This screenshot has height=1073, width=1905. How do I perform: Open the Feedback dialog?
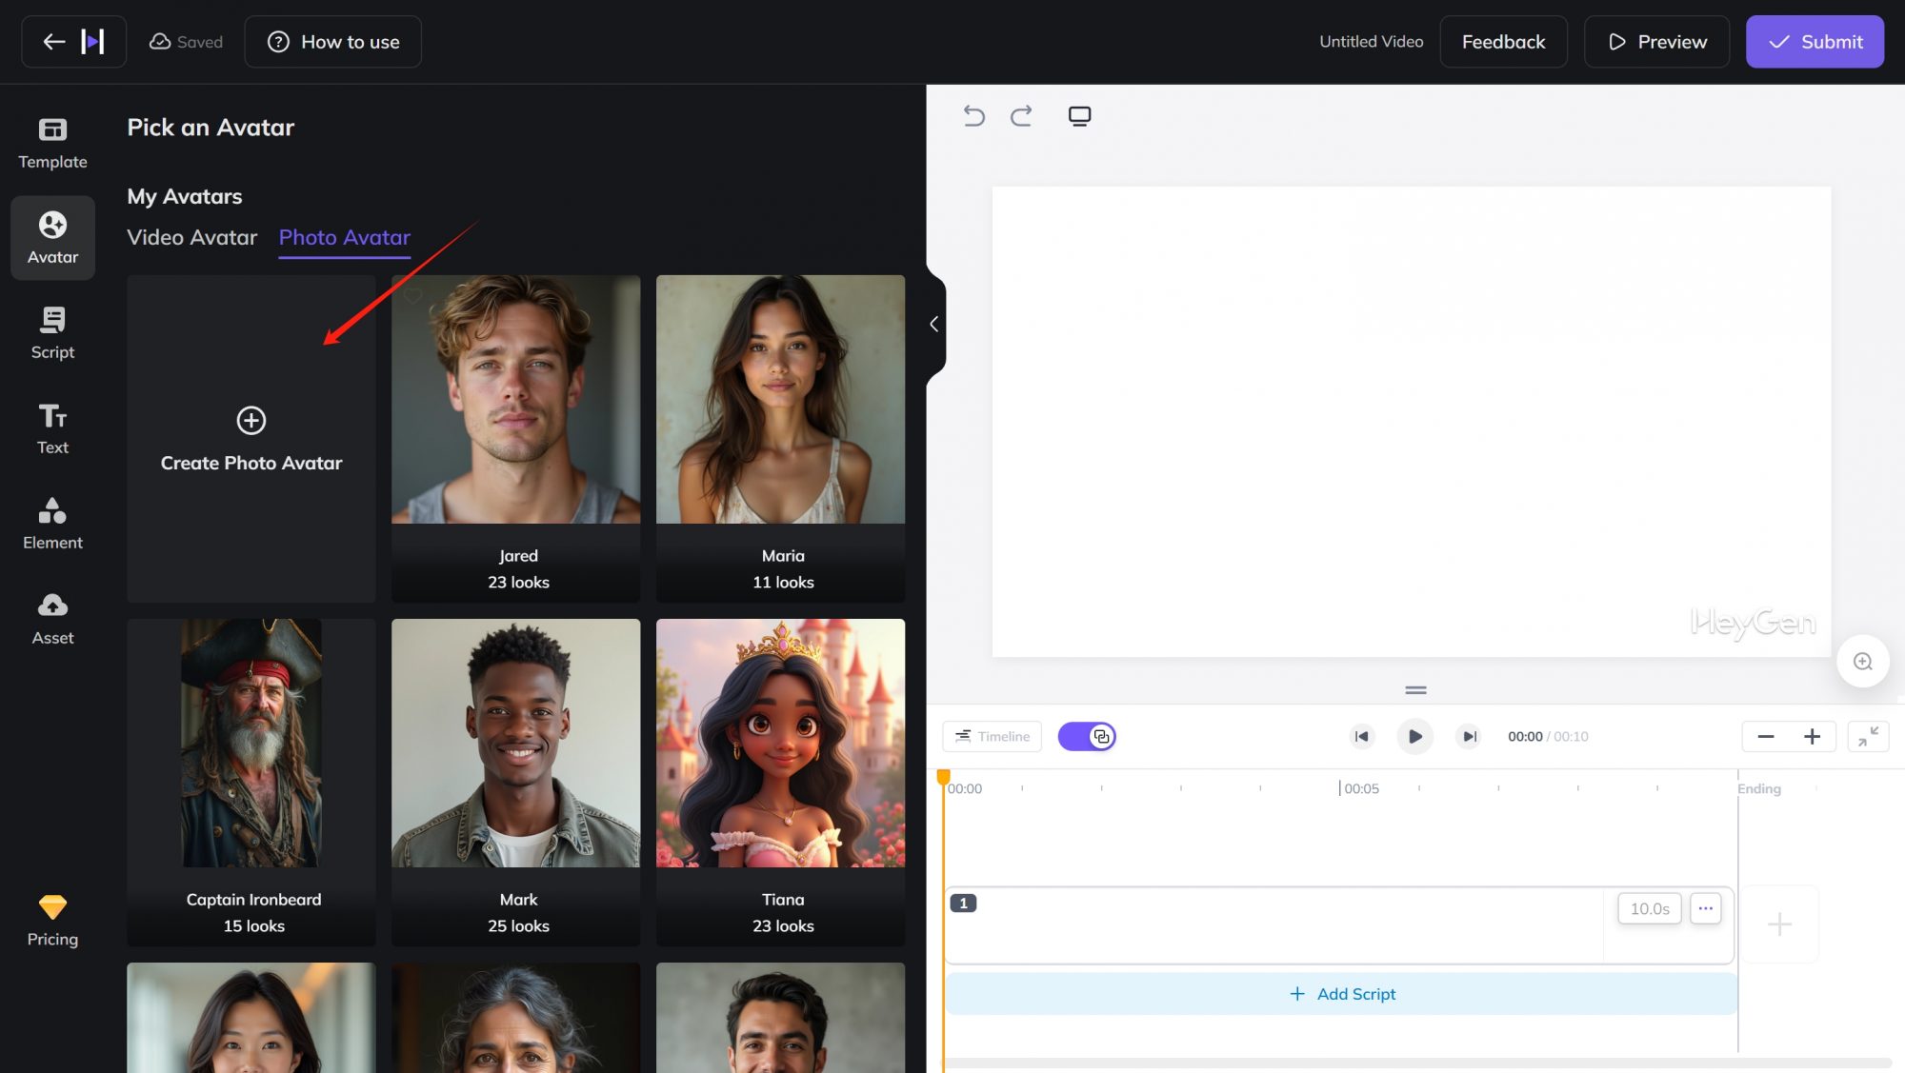pyautogui.click(x=1503, y=42)
